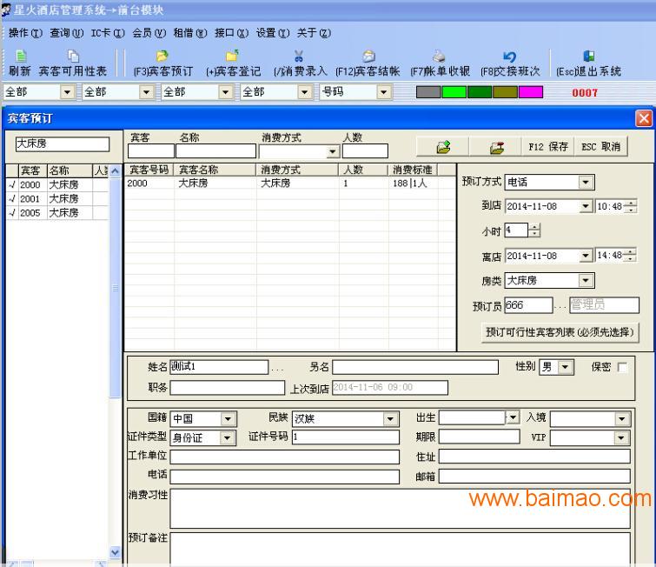Expand the 国籍 dropdown showing 中国

[228, 418]
